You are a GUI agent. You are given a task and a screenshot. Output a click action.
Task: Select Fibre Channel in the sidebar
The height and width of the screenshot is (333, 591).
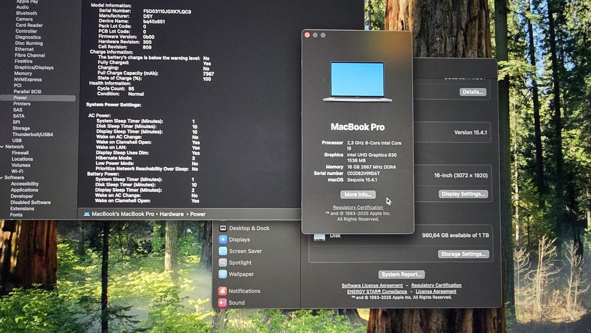pyautogui.click(x=30, y=56)
